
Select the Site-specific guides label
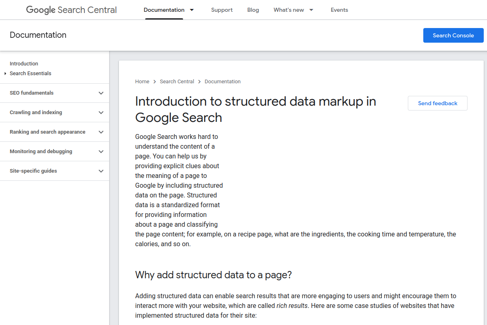point(33,171)
